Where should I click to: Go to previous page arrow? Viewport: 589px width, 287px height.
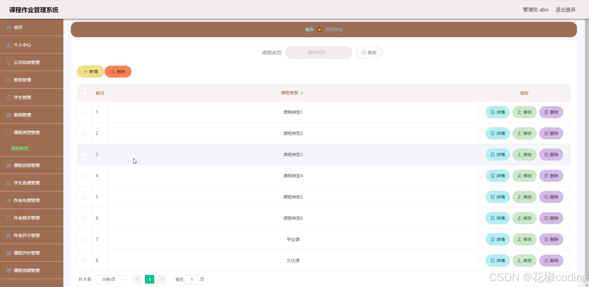[x=137, y=279]
